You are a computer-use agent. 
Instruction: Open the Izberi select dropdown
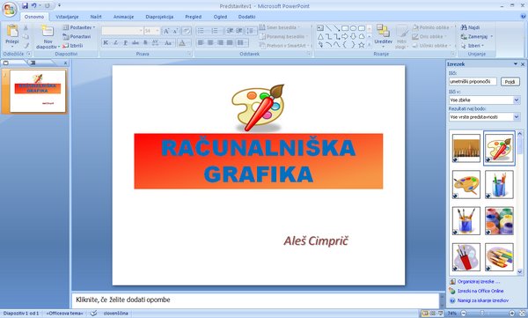(x=482, y=46)
